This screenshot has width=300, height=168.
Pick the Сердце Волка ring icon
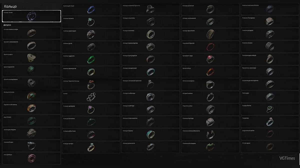(270, 109)
